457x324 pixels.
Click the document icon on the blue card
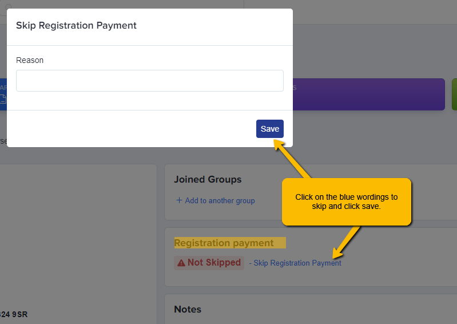point(3,99)
